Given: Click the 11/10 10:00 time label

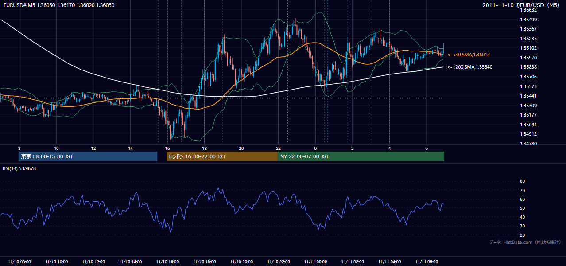Looking at the screenshot, I should [x=56, y=262].
